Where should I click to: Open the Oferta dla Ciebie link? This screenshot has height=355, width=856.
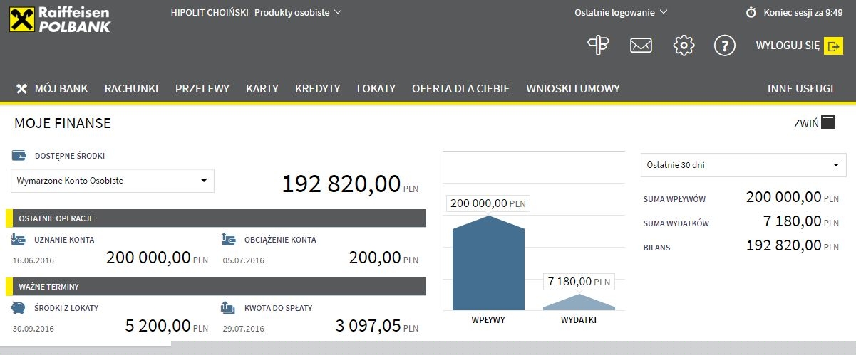[x=460, y=89]
